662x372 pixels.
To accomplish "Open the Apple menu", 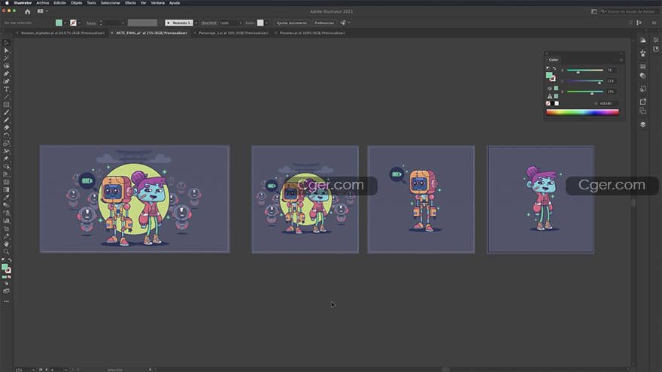I will point(7,3).
